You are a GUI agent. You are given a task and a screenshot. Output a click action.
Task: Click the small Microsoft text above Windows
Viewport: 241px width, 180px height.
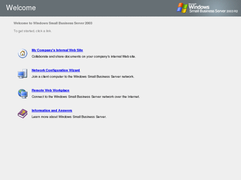click(192, 4)
